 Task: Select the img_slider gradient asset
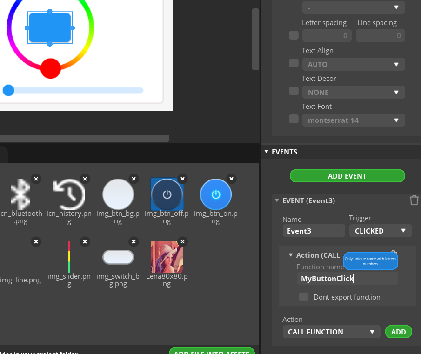coord(69,257)
